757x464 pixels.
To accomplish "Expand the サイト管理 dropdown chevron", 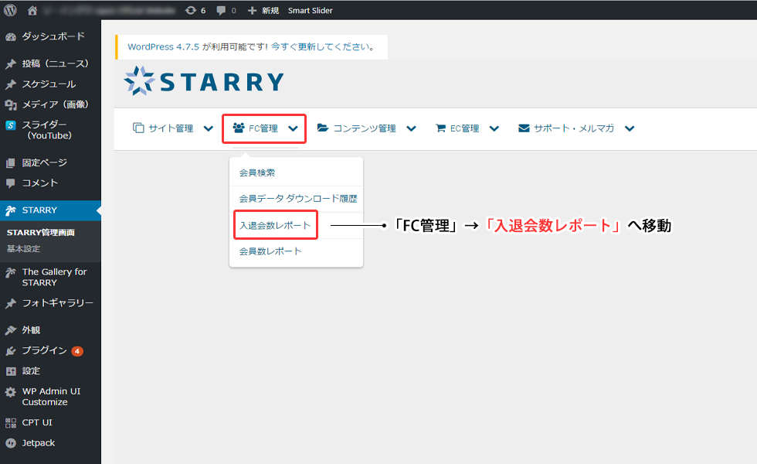I will click(x=208, y=128).
